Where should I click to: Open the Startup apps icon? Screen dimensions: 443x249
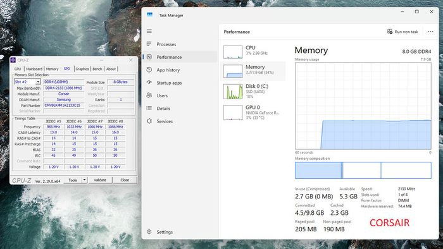click(149, 82)
